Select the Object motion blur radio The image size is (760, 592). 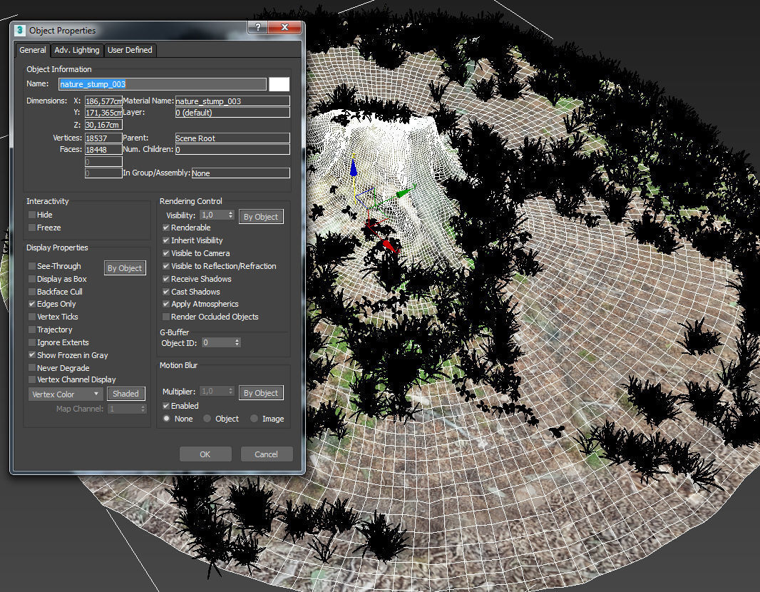[207, 419]
